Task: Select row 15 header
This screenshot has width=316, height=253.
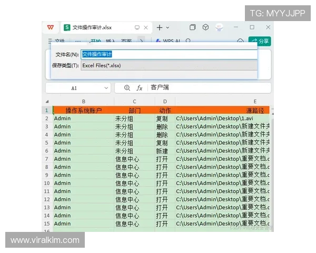Action: 47,223
